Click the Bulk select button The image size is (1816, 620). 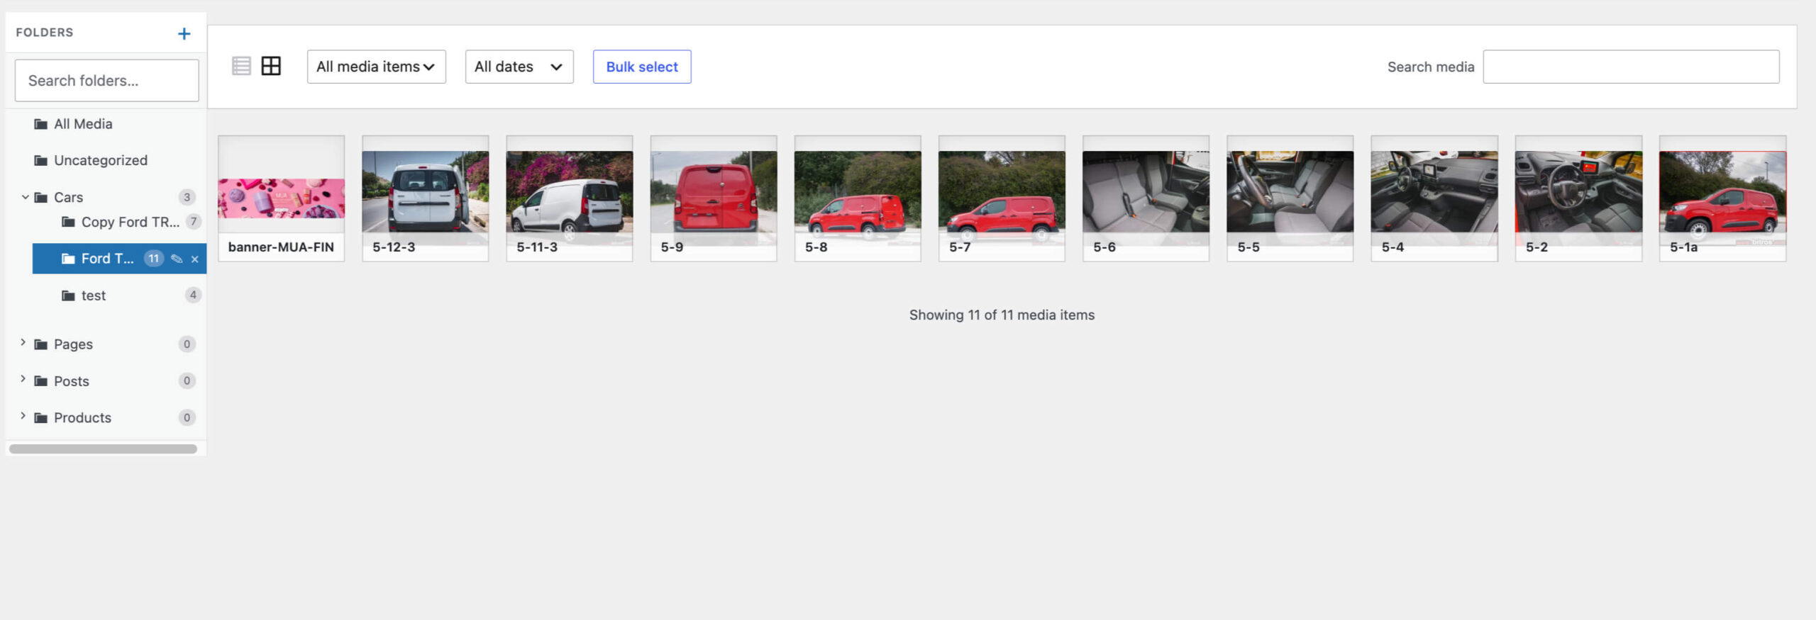point(642,67)
